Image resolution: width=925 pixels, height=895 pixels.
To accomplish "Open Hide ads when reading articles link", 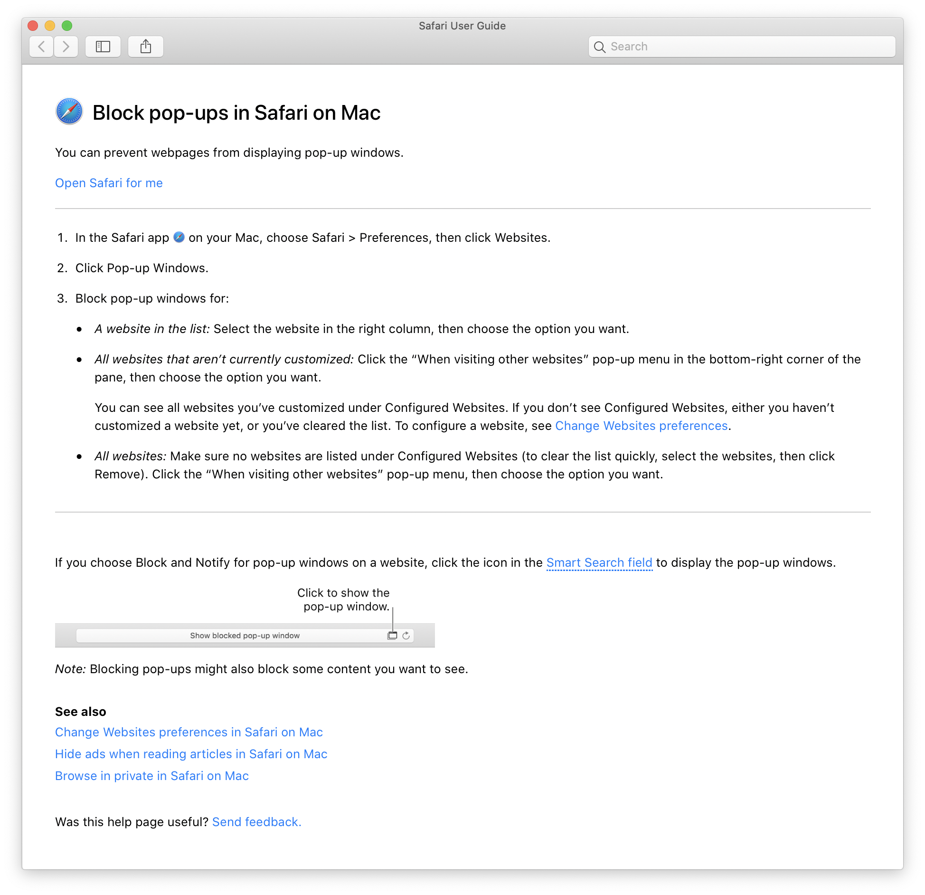I will pyautogui.click(x=191, y=754).
